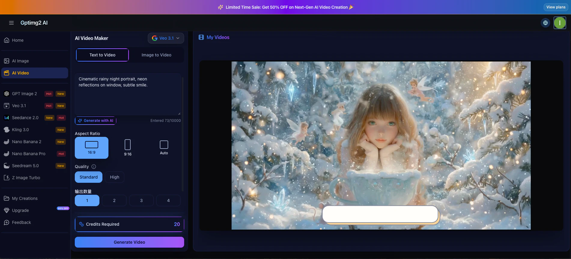The height and width of the screenshot is (259, 571).
Task: Click the Home sidebar icon
Action: click(x=7, y=40)
